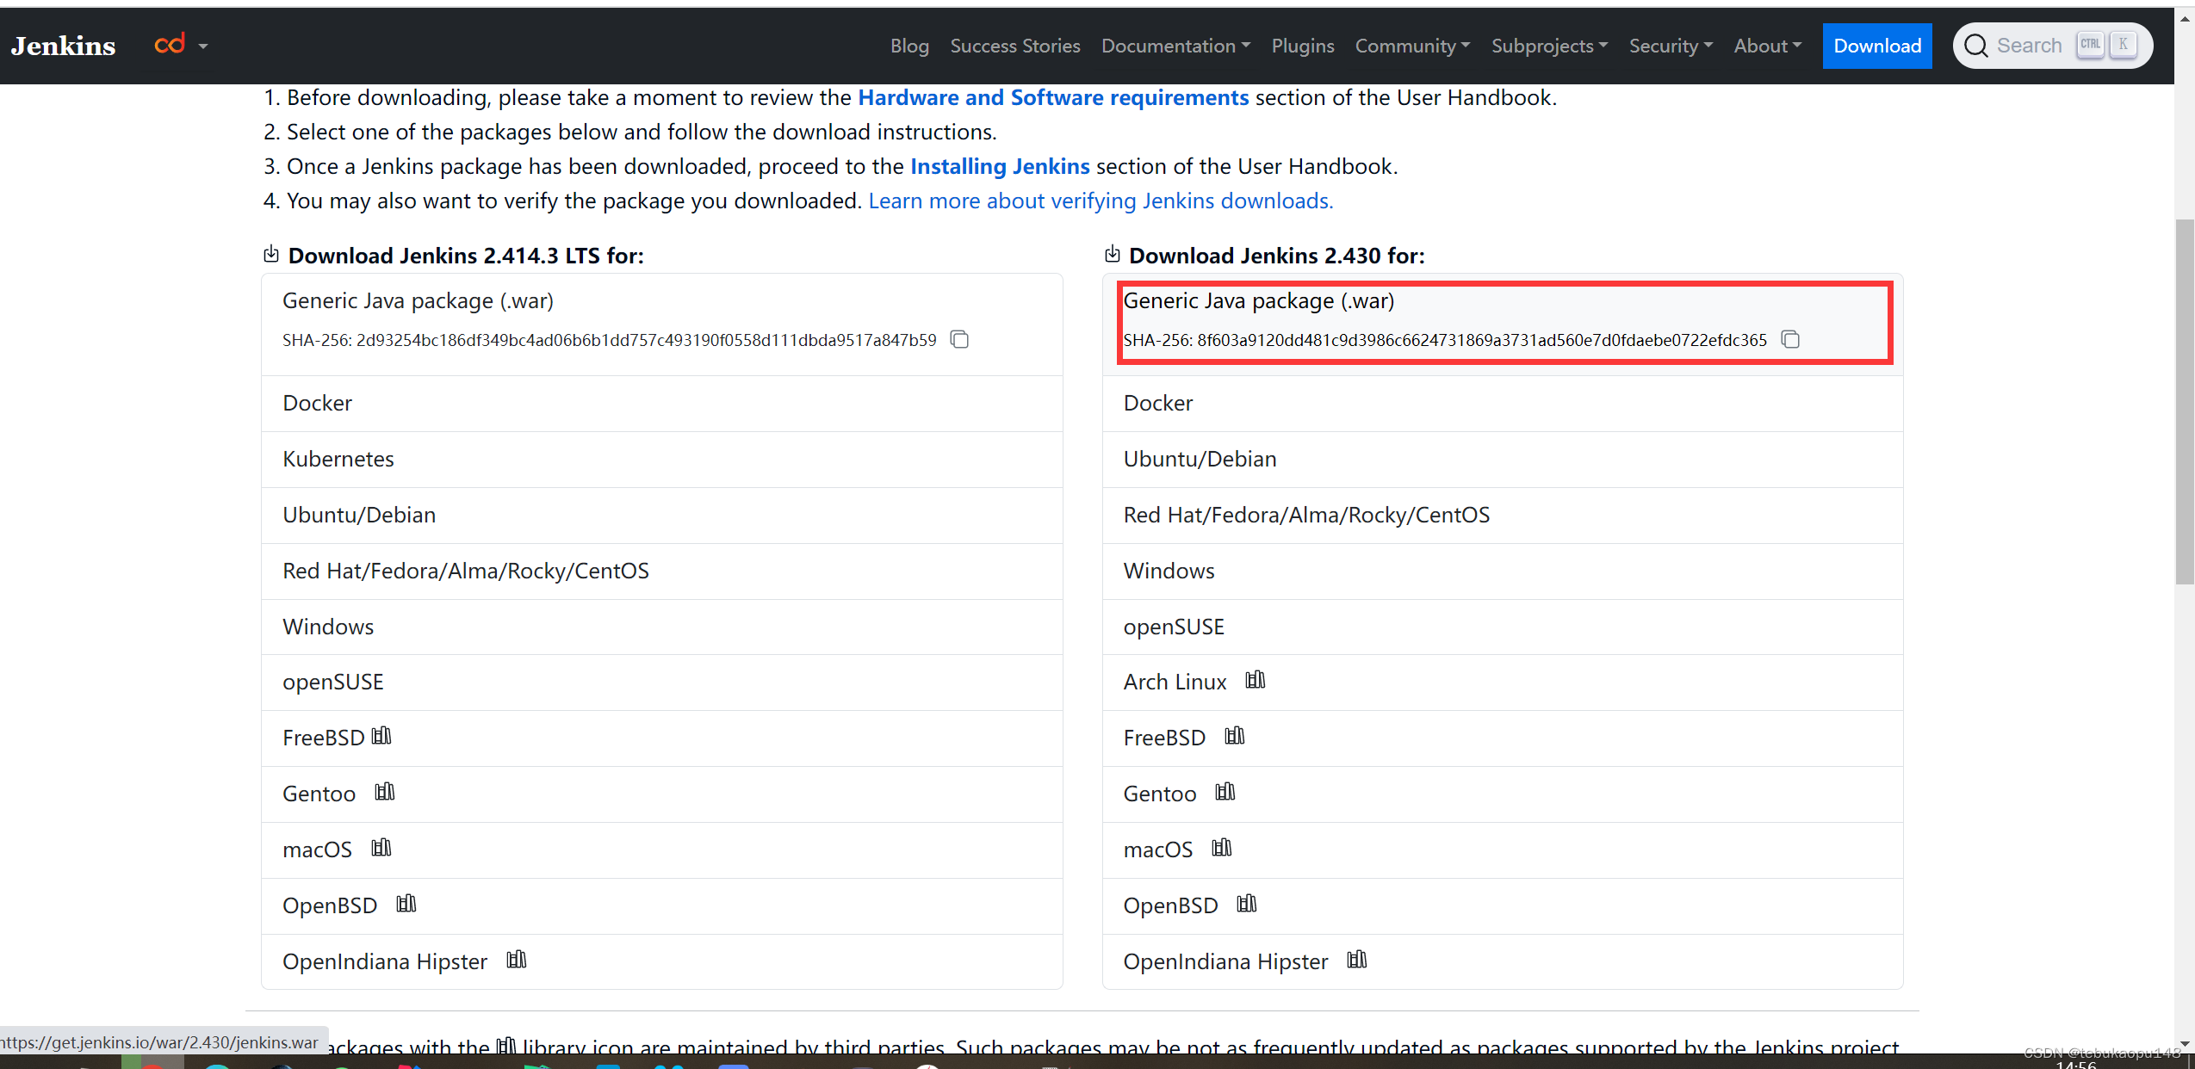The image size is (2195, 1069).
Task: Click the search magnifier icon
Action: (x=1976, y=45)
